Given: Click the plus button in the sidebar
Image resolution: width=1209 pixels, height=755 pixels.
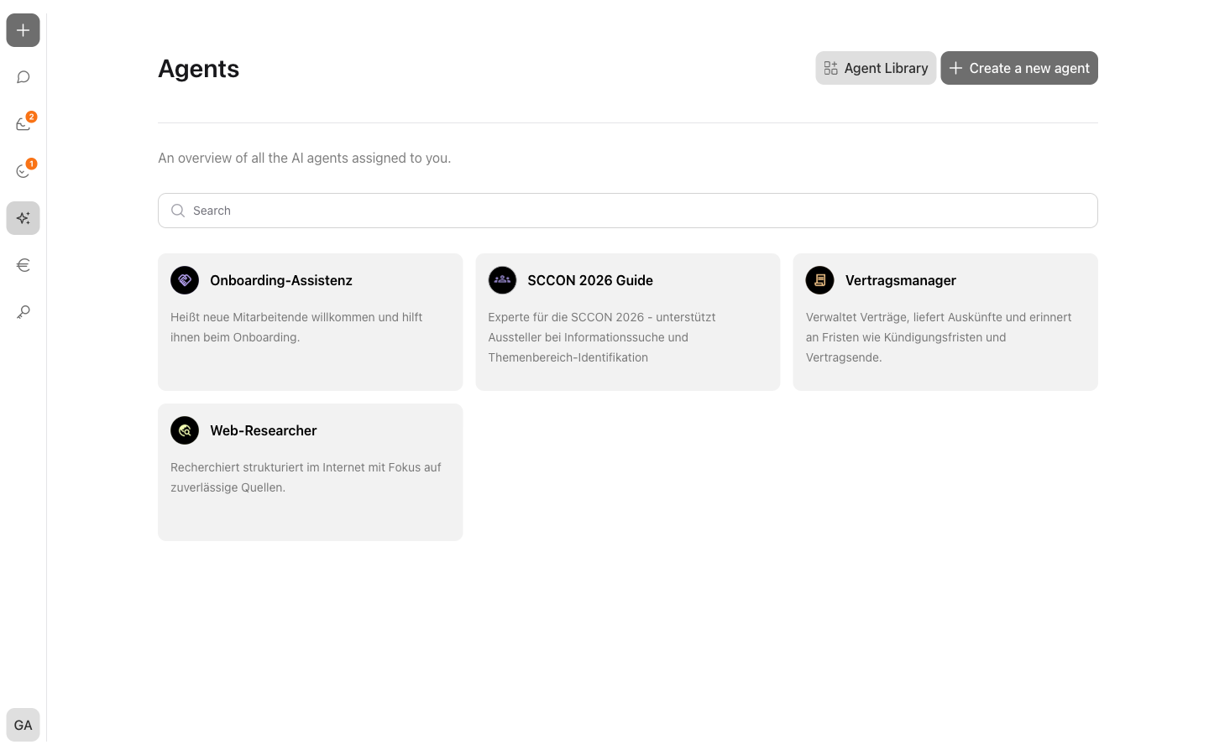Looking at the screenshot, I should pyautogui.click(x=23, y=30).
